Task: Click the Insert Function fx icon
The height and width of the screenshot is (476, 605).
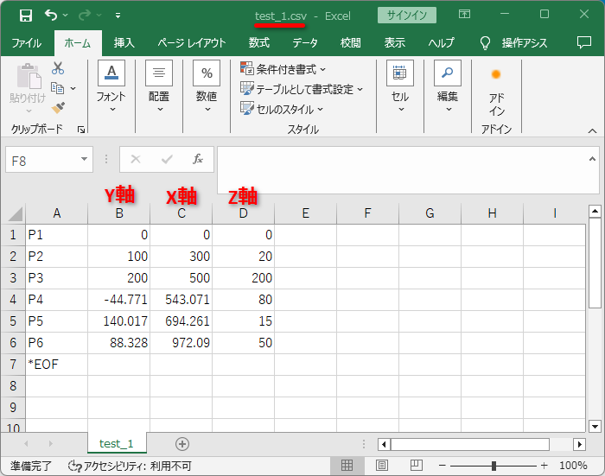Action: click(x=198, y=159)
